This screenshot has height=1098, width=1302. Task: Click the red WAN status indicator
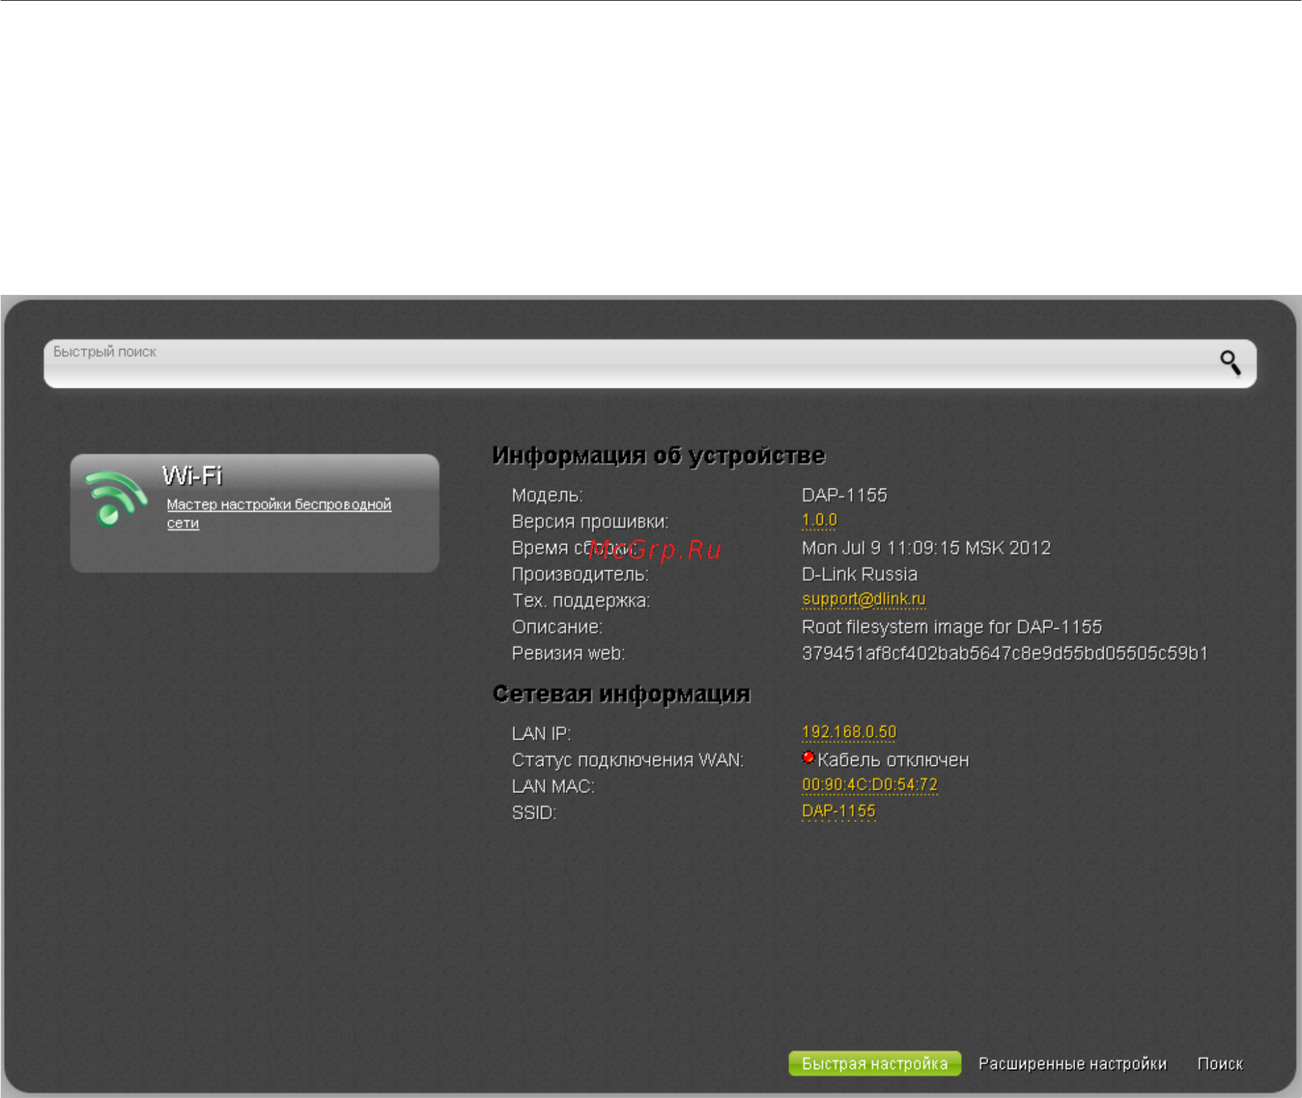point(808,757)
